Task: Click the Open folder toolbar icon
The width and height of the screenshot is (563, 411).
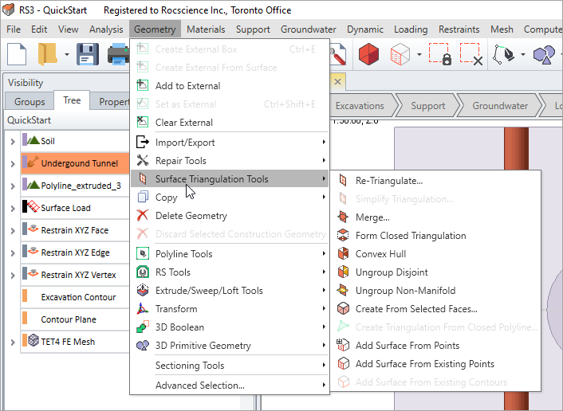Action: (x=47, y=54)
